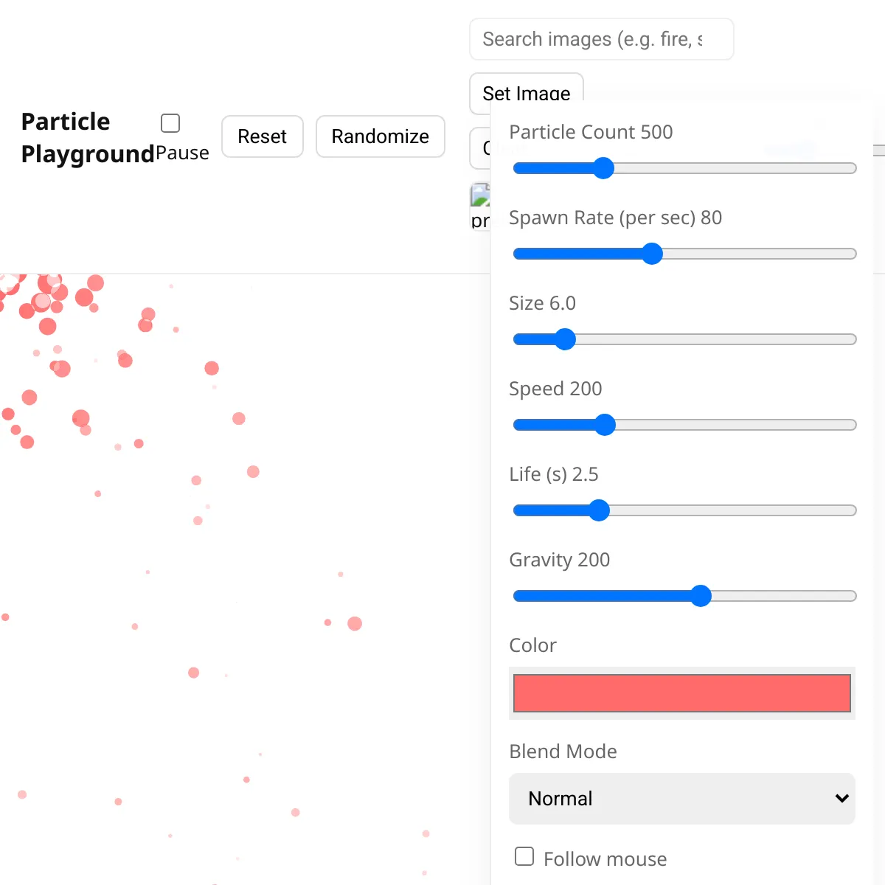Screen dimensions: 885x885
Task: Expand the Normal blend mode selector
Action: point(681,799)
